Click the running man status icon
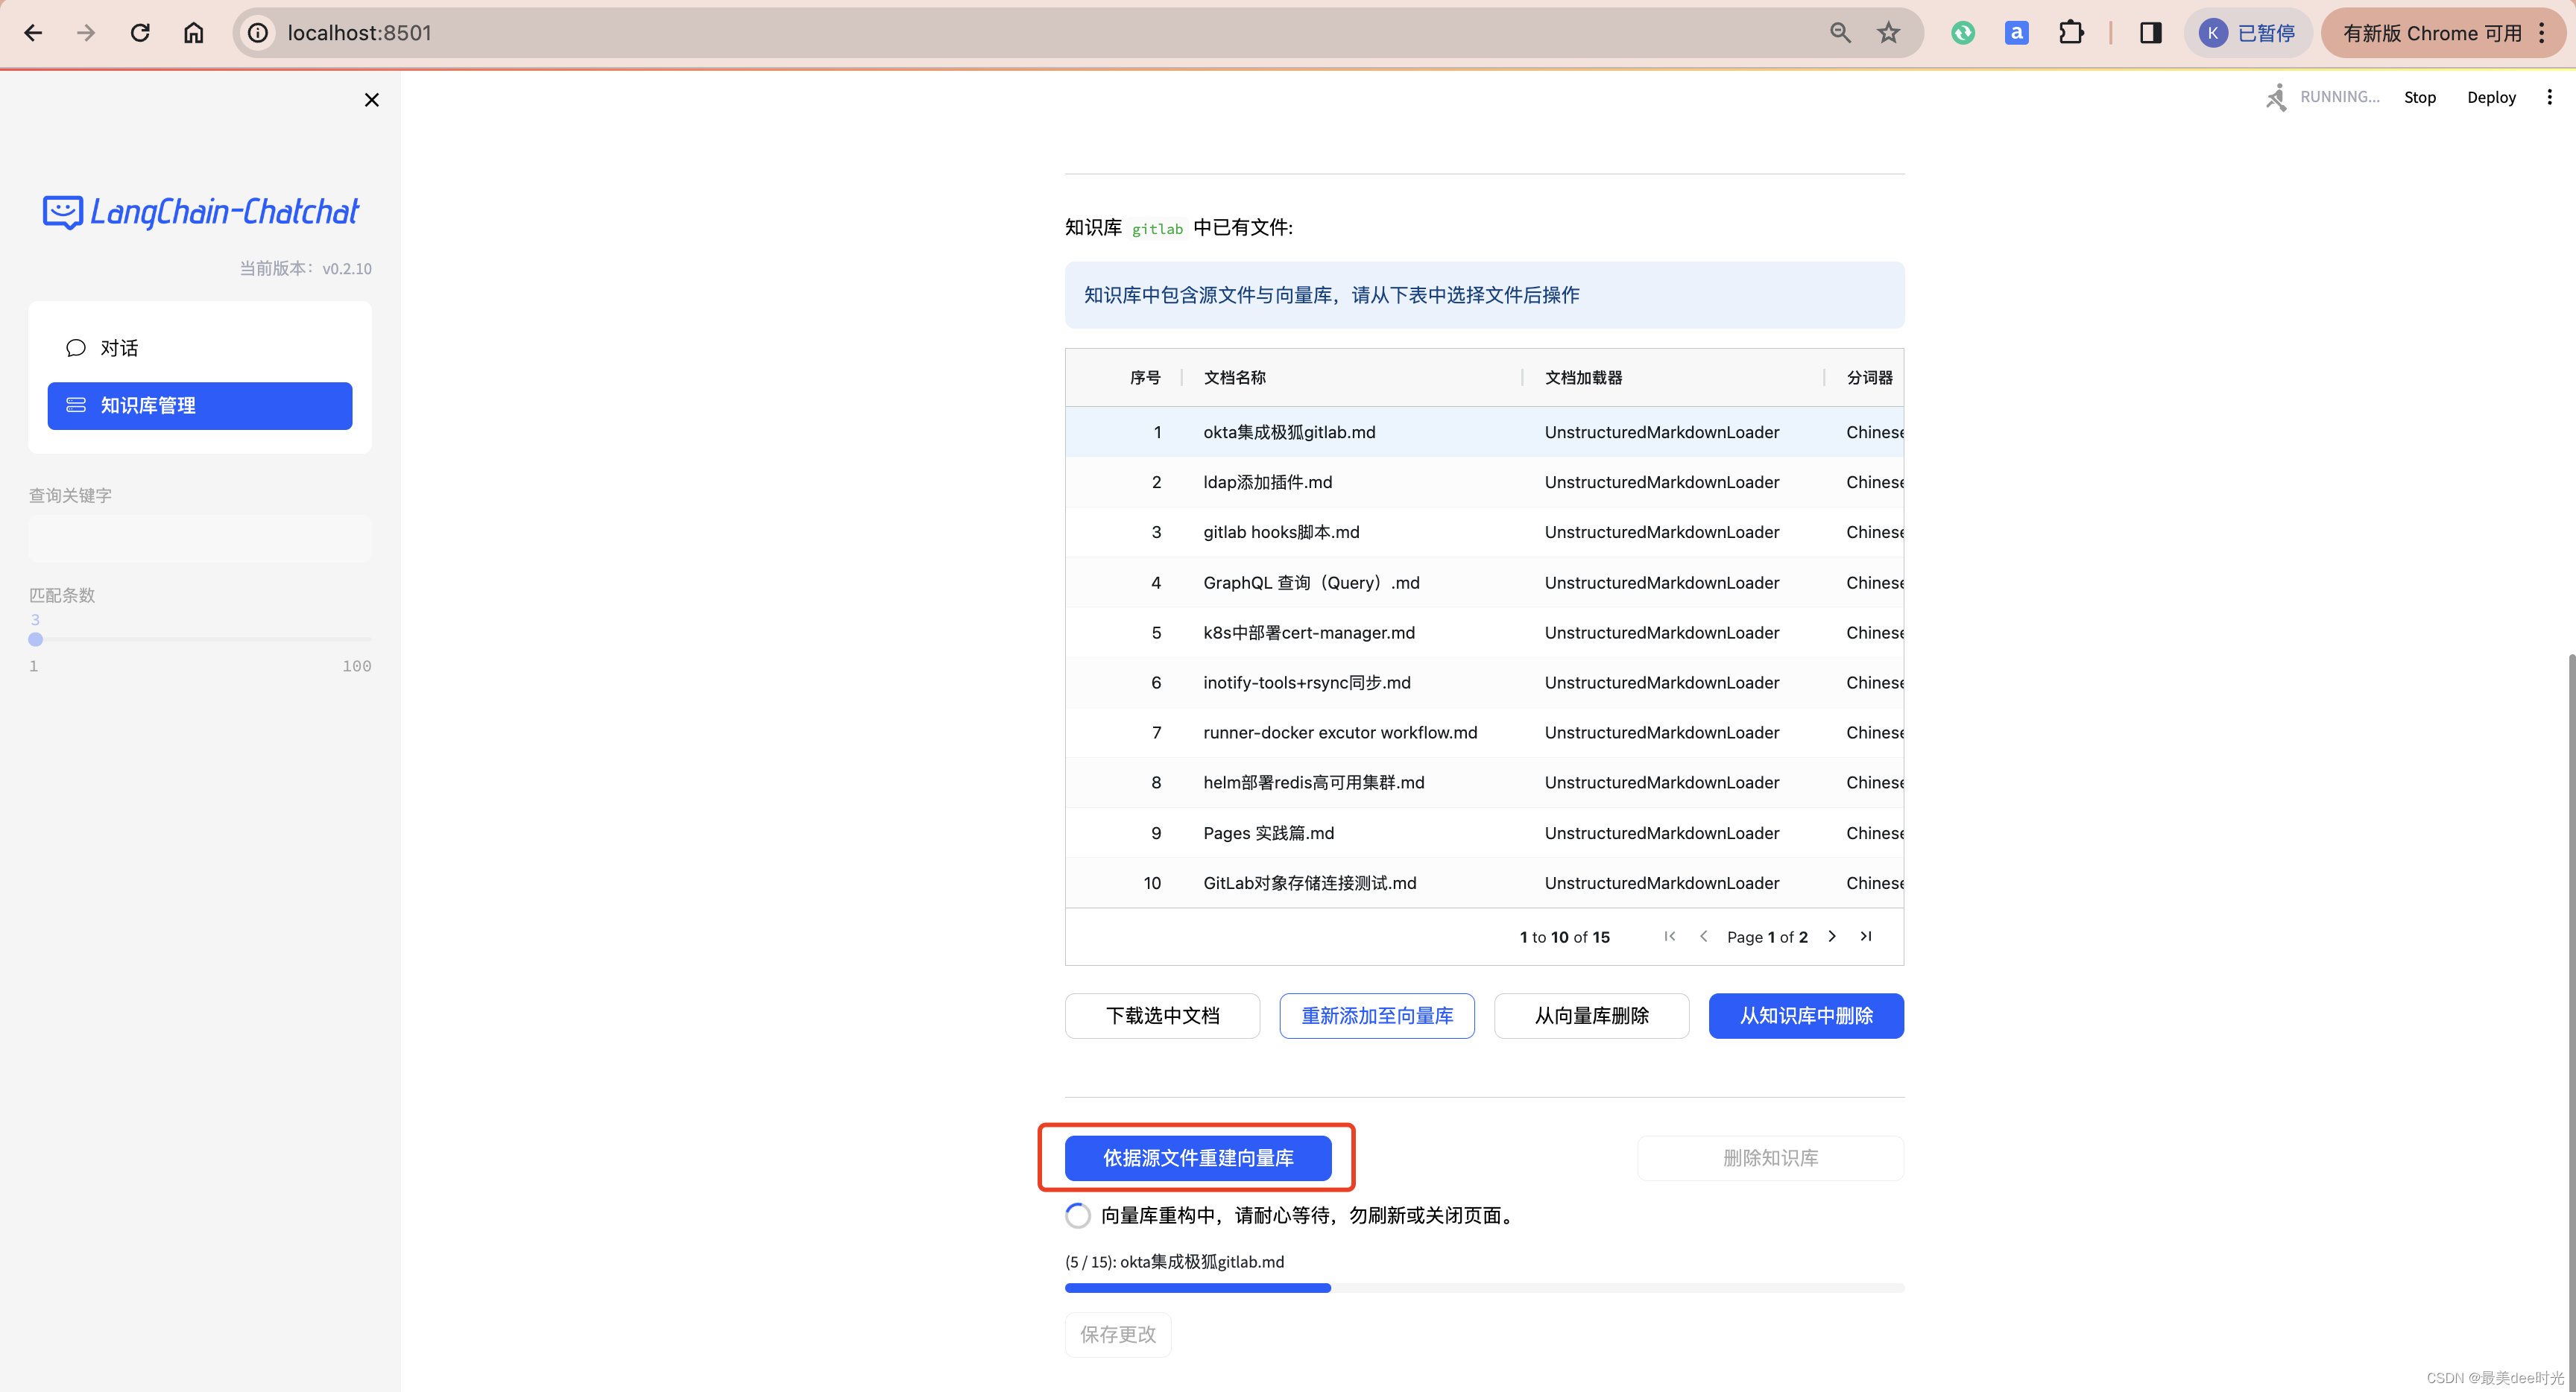 click(2276, 97)
